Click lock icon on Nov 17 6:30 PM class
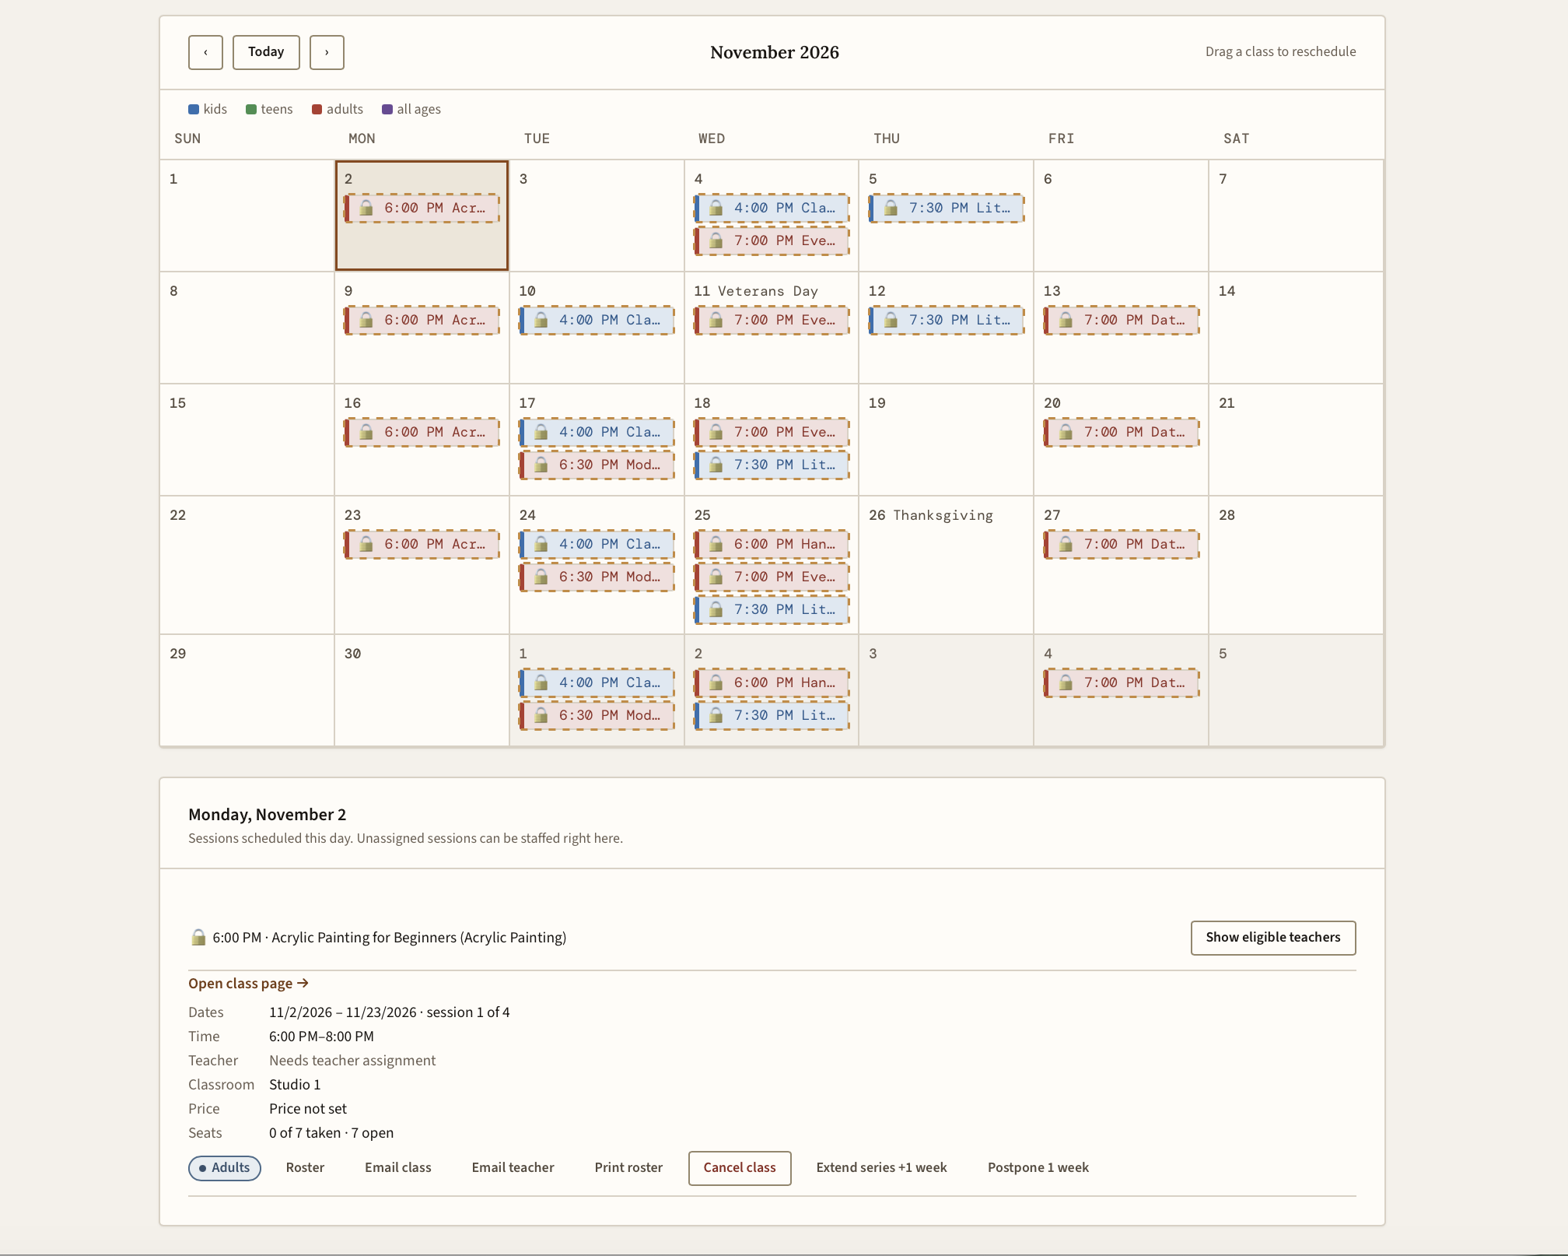 (541, 465)
